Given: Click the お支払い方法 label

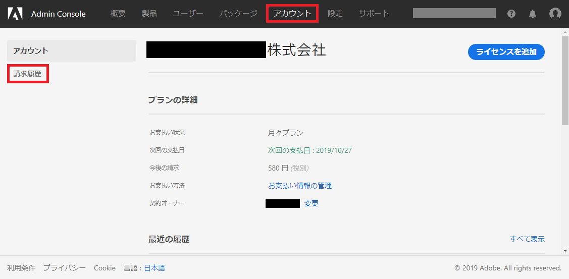Looking at the screenshot, I should pos(167,185).
